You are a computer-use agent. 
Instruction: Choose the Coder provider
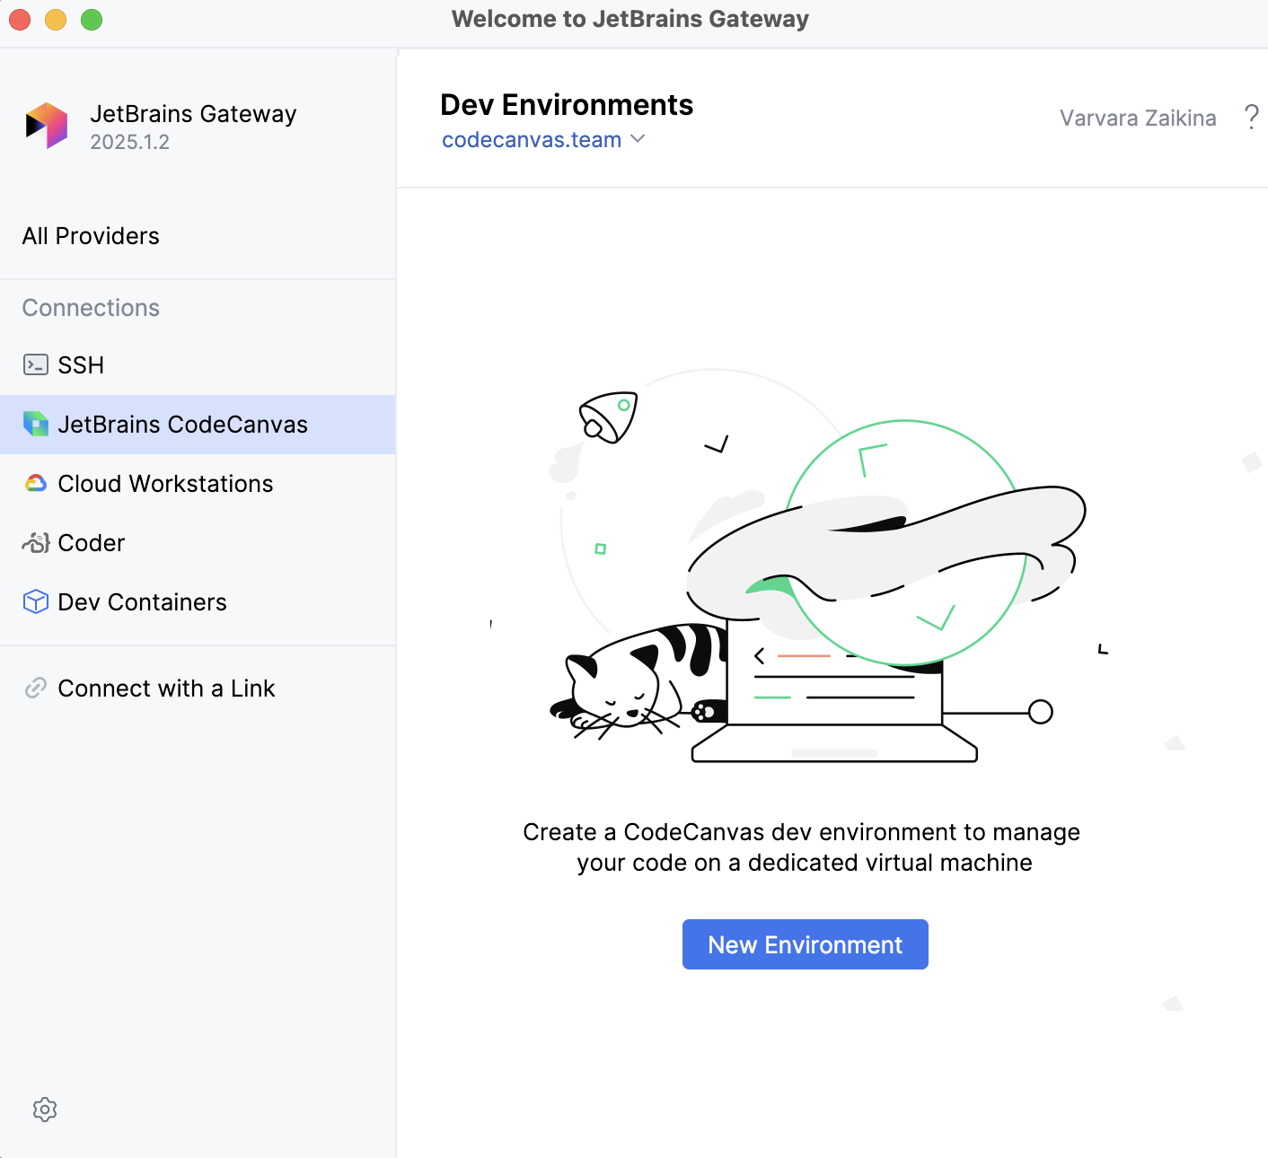(x=198, y=542)
